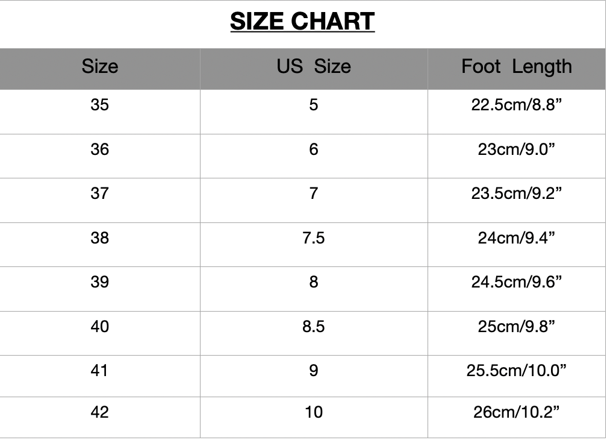Click the size 40 cell
Image resolution: width=607 pixels, height=440 pixels.
pyautogui.click(x=100, y=326)
